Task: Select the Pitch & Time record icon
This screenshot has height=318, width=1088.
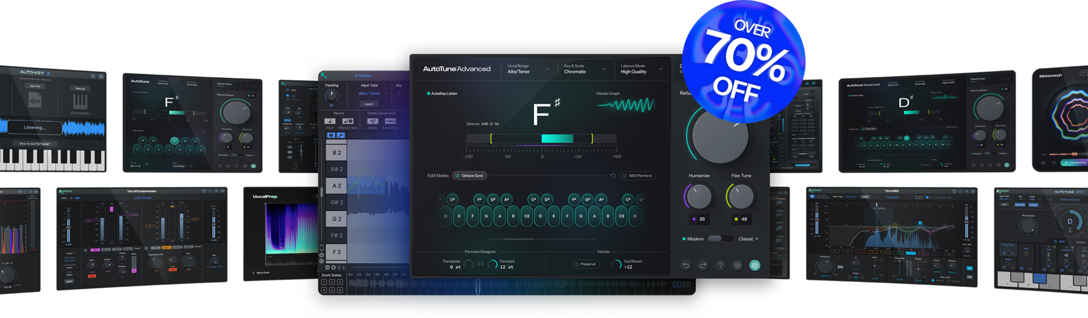Action: coord(348,121)
